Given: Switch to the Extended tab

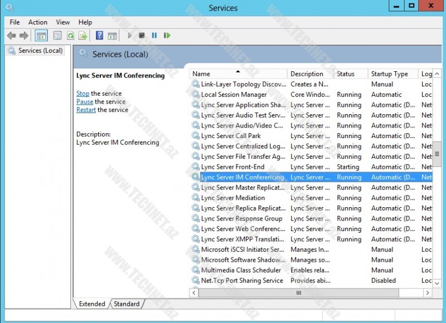Looking at the screenshot, I should pyautogui.click(x=91, y=304).
